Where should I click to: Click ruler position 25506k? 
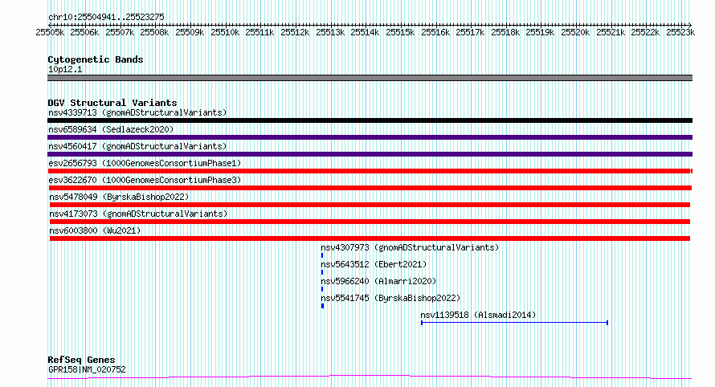click(85, 32)
